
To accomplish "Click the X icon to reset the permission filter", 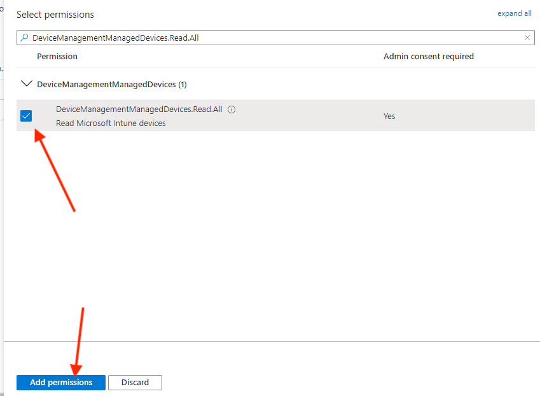I will (x=527, y=38).
